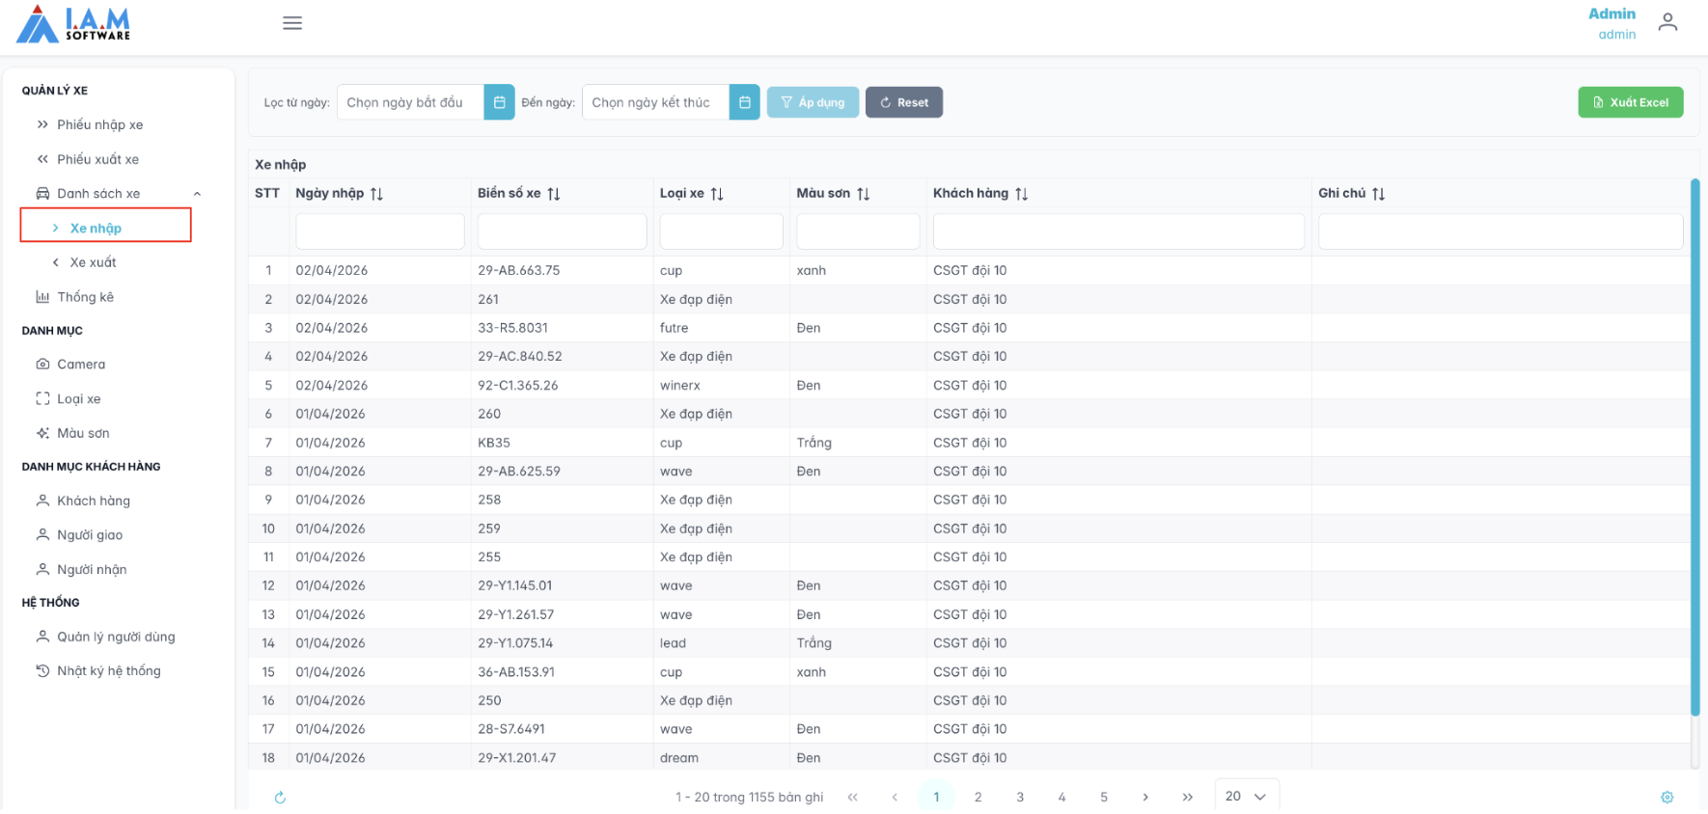Click the Loại xe filter input
Viewport: 1708px width, 814px height.
point(721,232)
